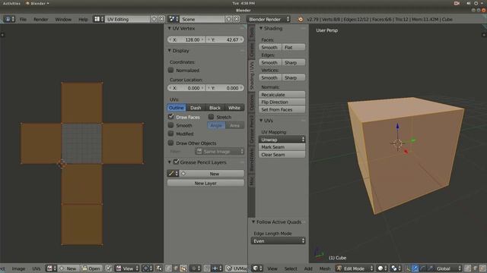The width and height of the screenshot is (487, 273).
Task: Open the scene browser icon
Action: 173,19
